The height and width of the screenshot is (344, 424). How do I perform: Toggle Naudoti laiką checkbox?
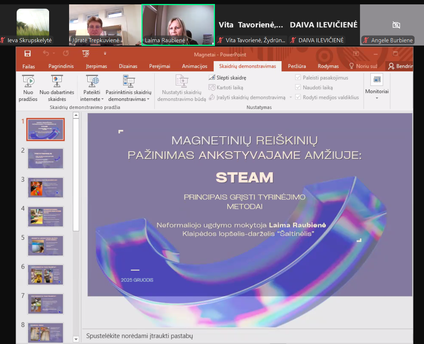pos(298,87)
